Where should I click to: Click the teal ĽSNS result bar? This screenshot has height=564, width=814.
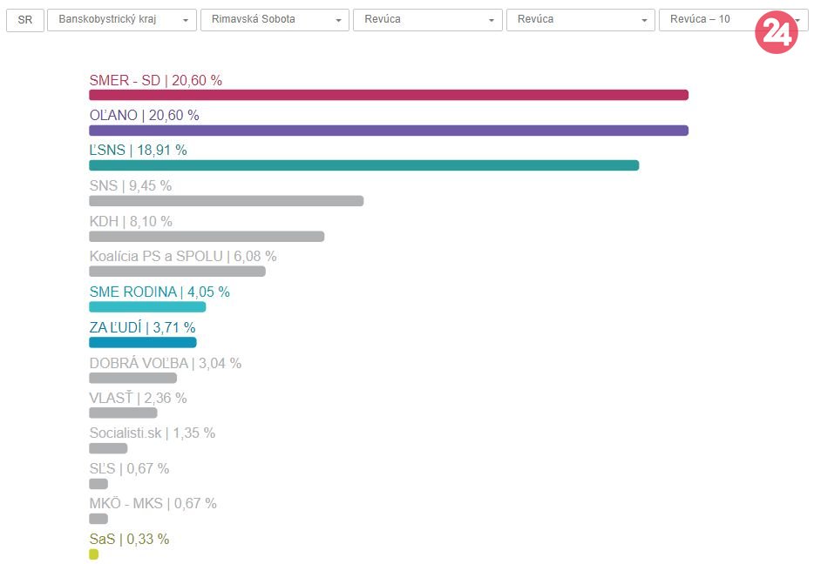[x=363, y=165]
